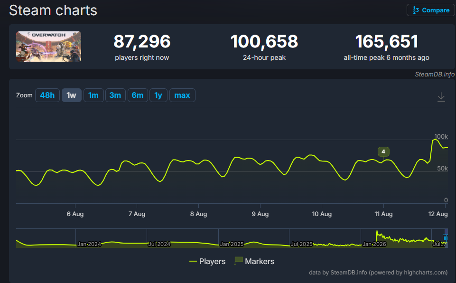Click the 11 Aug axis label
This screenshot has height=283, width=456.
(x=383, y=214)
